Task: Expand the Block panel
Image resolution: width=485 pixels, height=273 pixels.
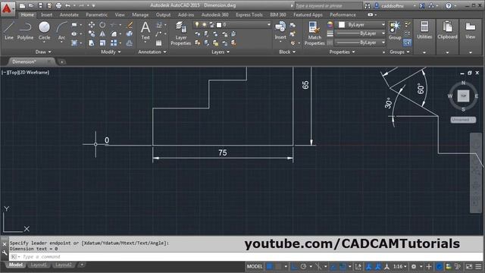Action: [x=287, y=52]
